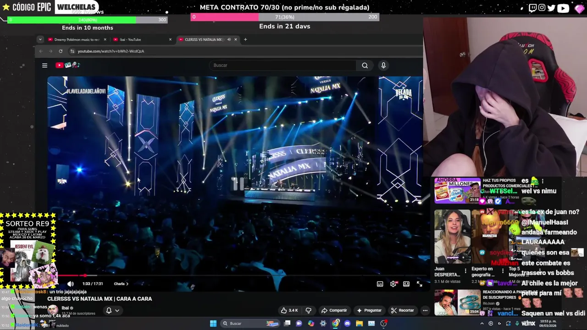This screenshot has width=587, height=330.
Task: Show hidden system tray icons chevron
Action: [482, 324]
